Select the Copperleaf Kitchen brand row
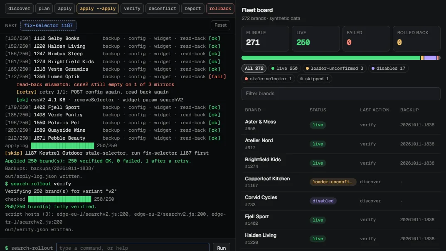This screenshot has height=251, width=446. pos(341,182)
